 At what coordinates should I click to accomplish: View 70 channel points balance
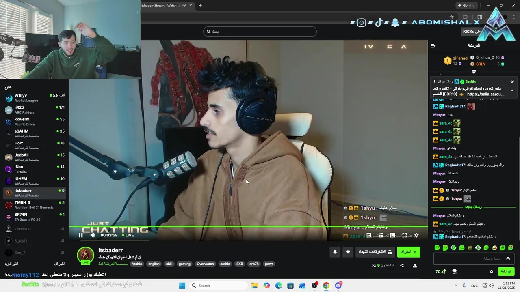point(440,271)
